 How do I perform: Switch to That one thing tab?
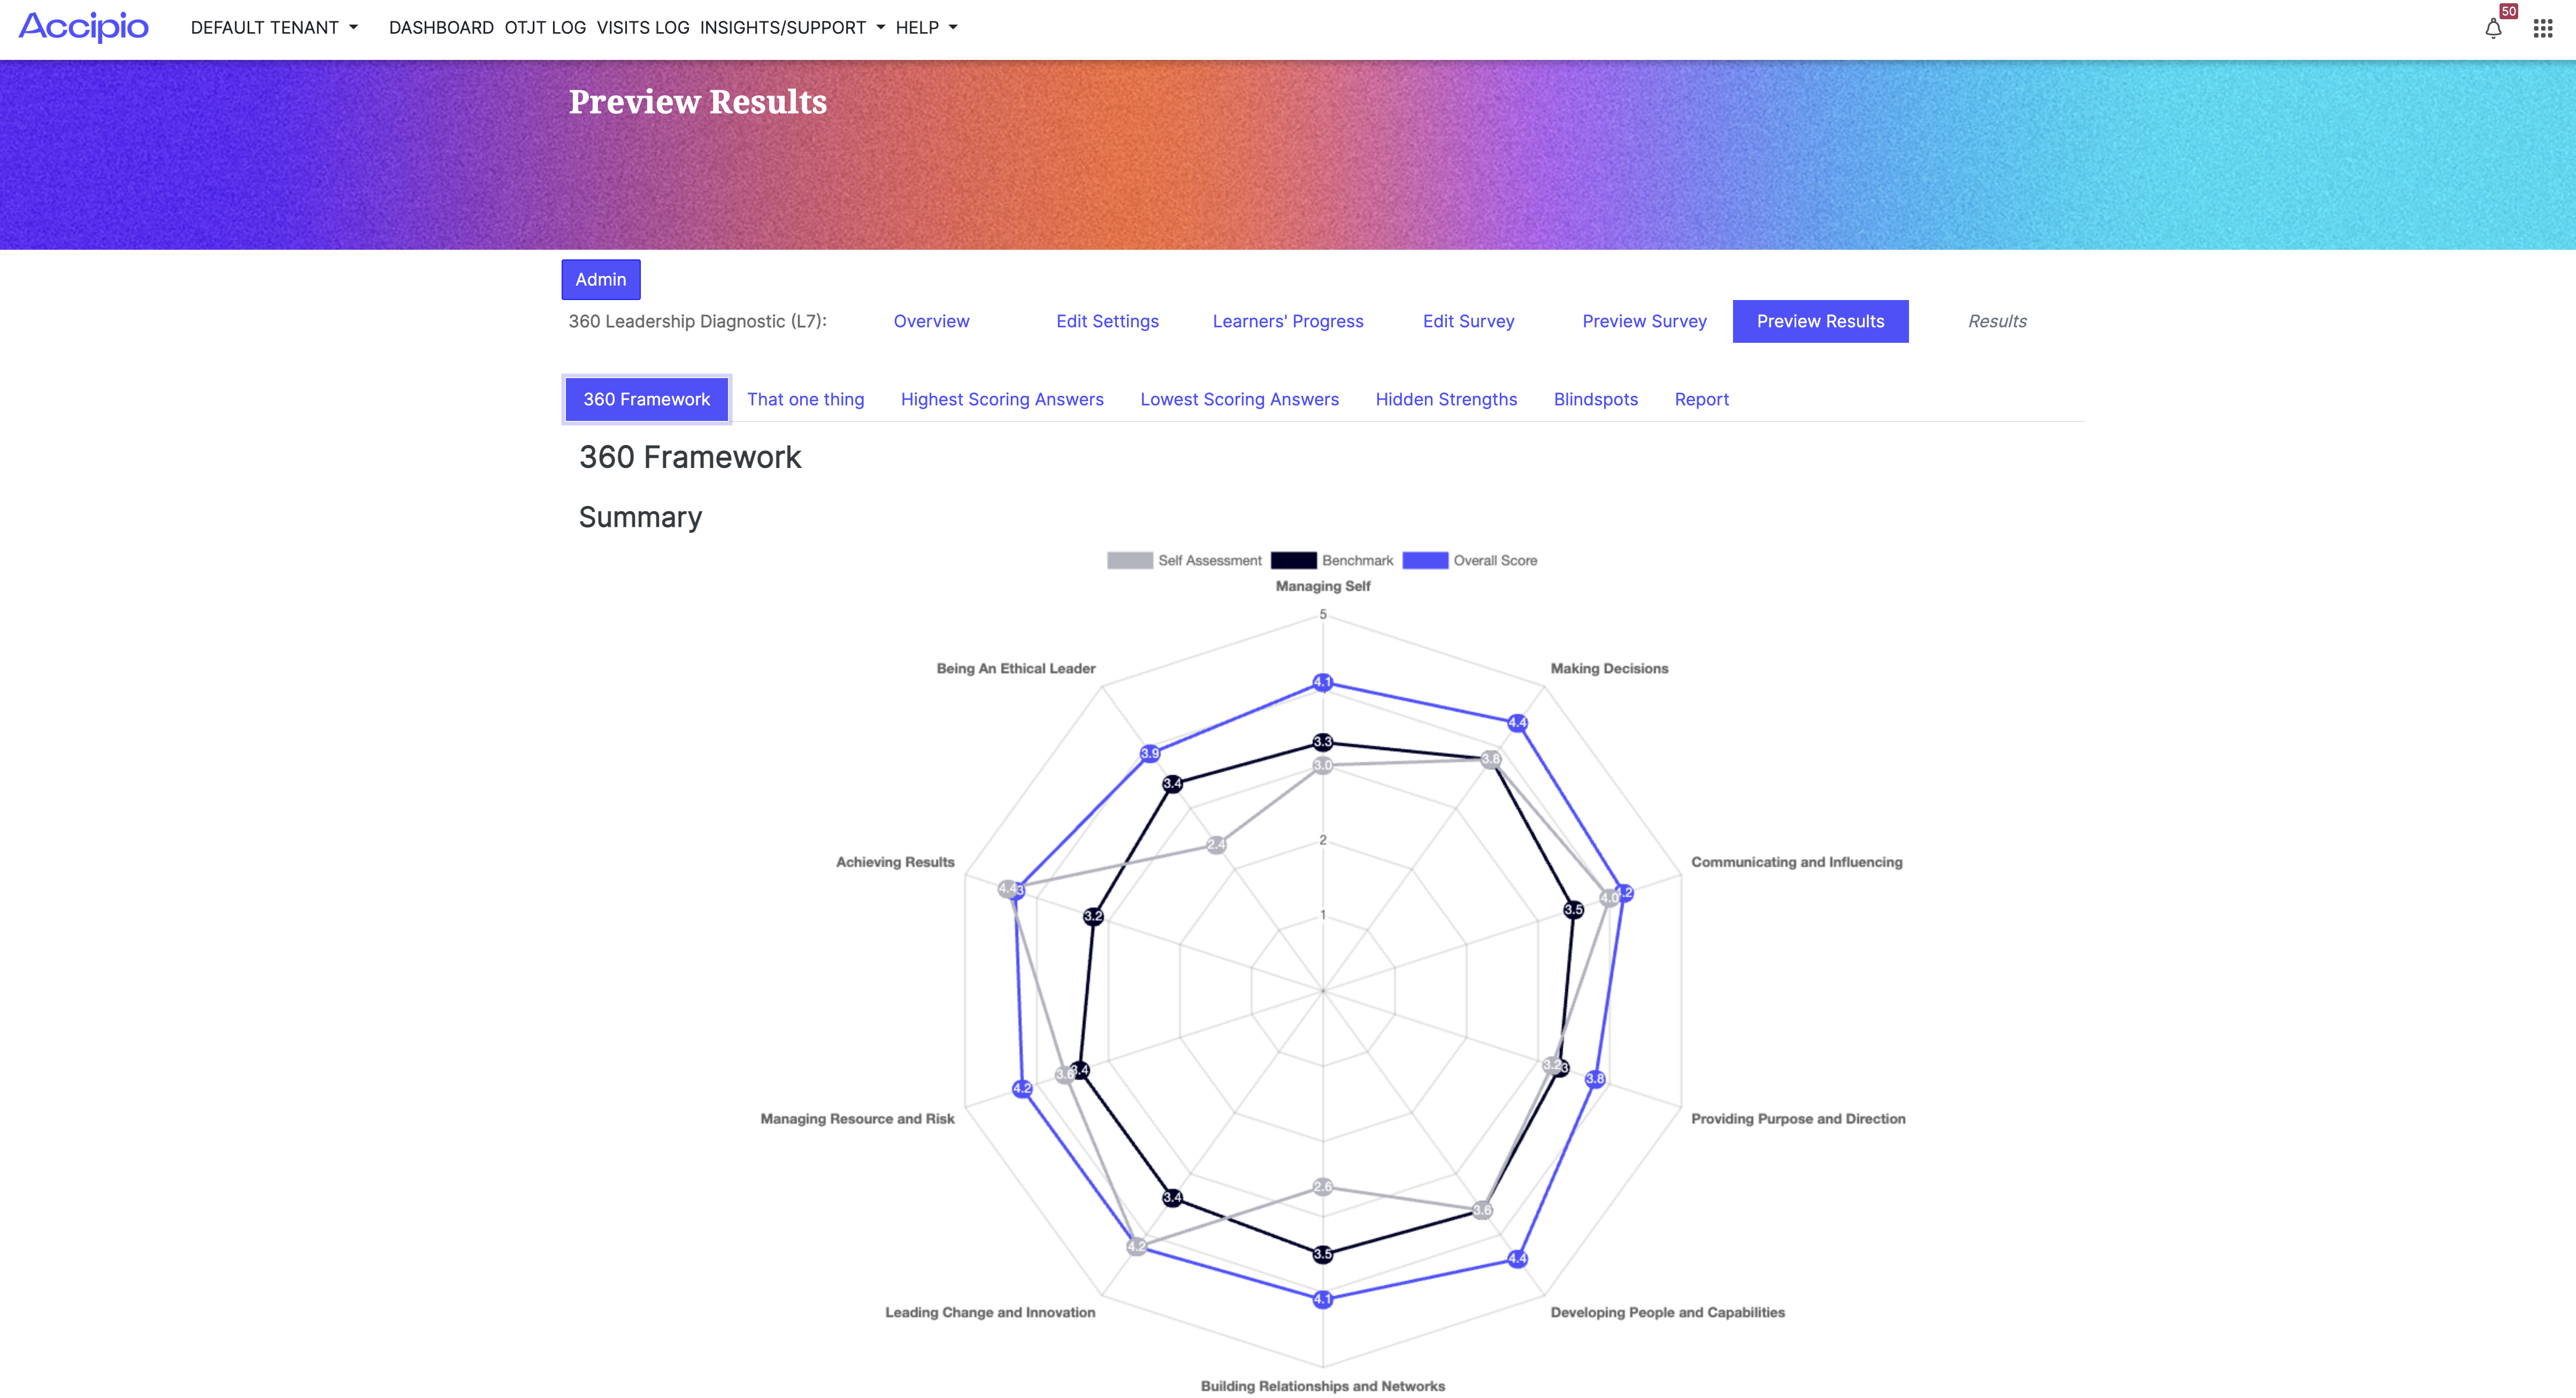805,399
